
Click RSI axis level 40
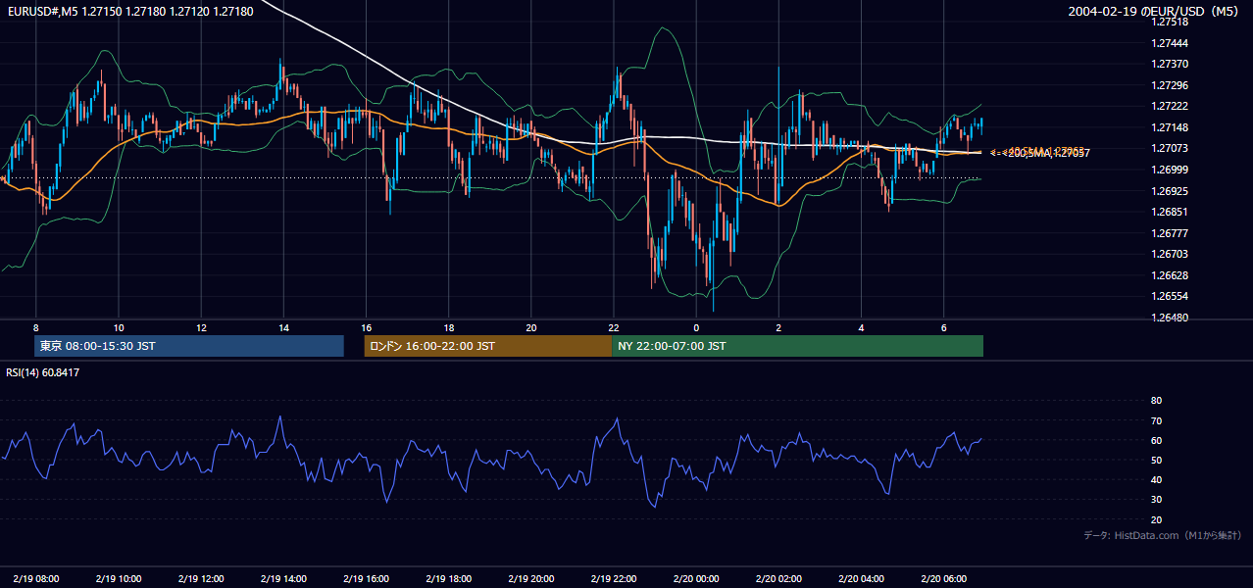(x=1156, y=479)
